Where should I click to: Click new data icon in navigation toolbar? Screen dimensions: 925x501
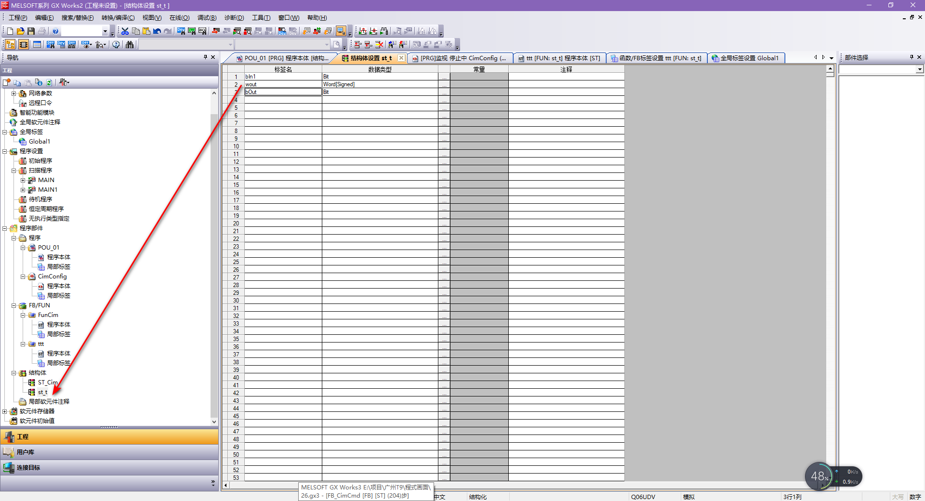pos(7,82)
